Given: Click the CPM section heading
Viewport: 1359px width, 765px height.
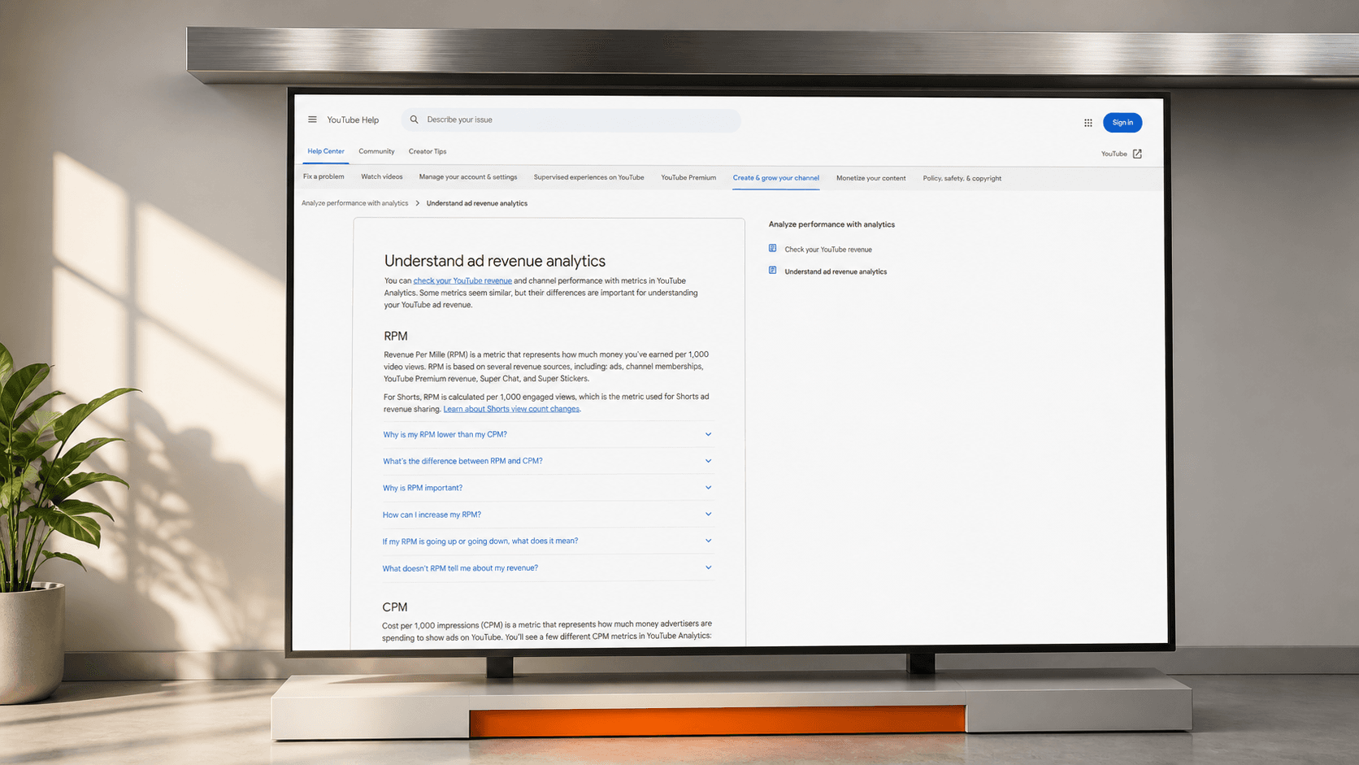Looking at the screenshot, I should (395, 607).
